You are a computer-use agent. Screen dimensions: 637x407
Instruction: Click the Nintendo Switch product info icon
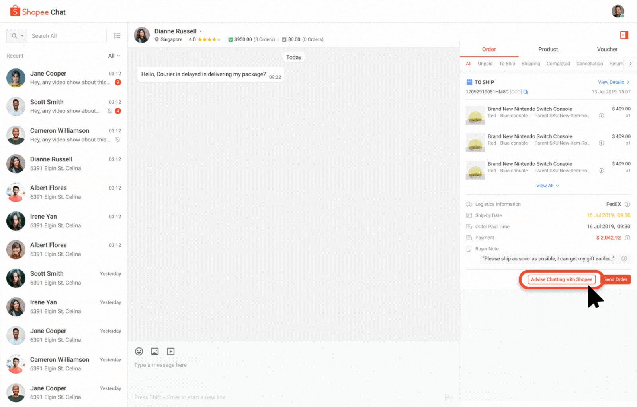[601, 115]
